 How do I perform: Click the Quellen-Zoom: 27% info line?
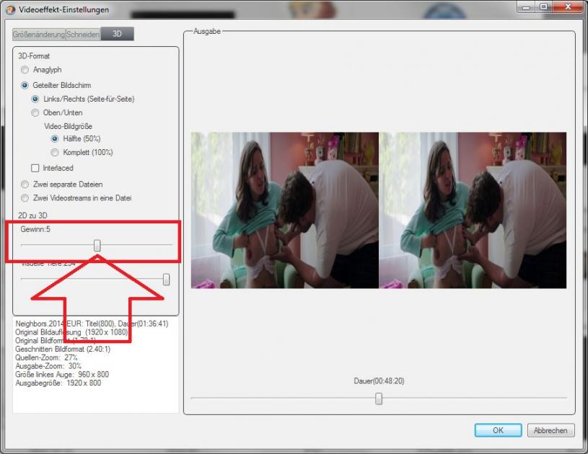tap(46, 357)
